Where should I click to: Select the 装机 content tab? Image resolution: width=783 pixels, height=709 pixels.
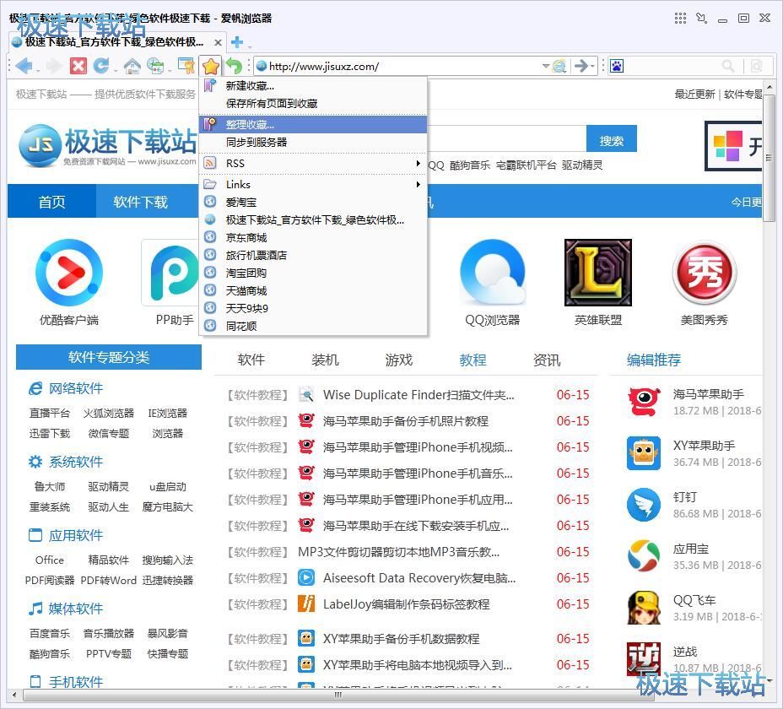click(x=325, y=360)
